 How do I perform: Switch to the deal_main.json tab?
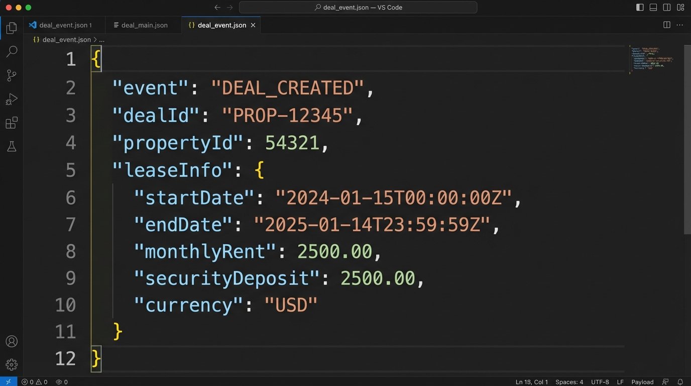(142, 25)
